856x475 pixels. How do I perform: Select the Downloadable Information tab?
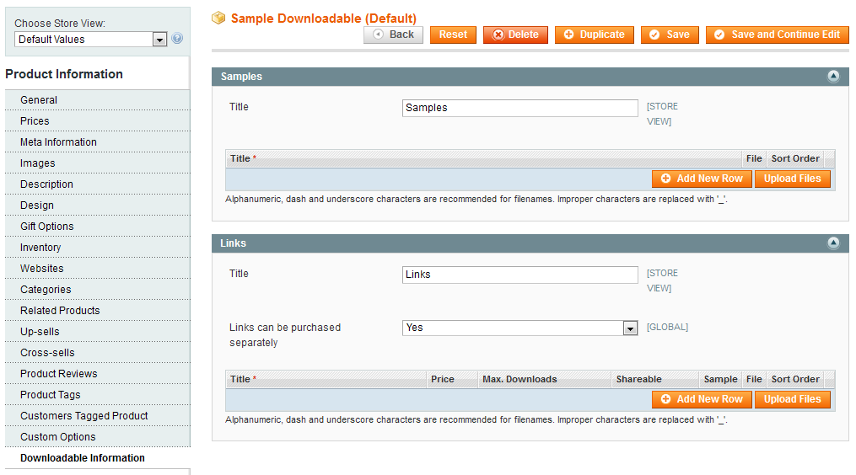click(x=98, y=458)
